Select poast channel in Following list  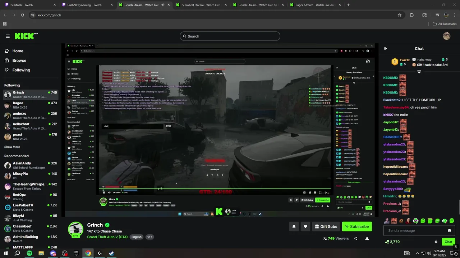coord(30,137)
